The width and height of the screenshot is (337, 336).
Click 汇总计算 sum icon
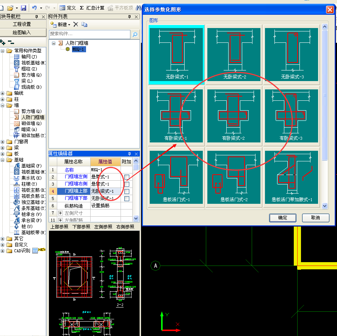pos(82,8)
